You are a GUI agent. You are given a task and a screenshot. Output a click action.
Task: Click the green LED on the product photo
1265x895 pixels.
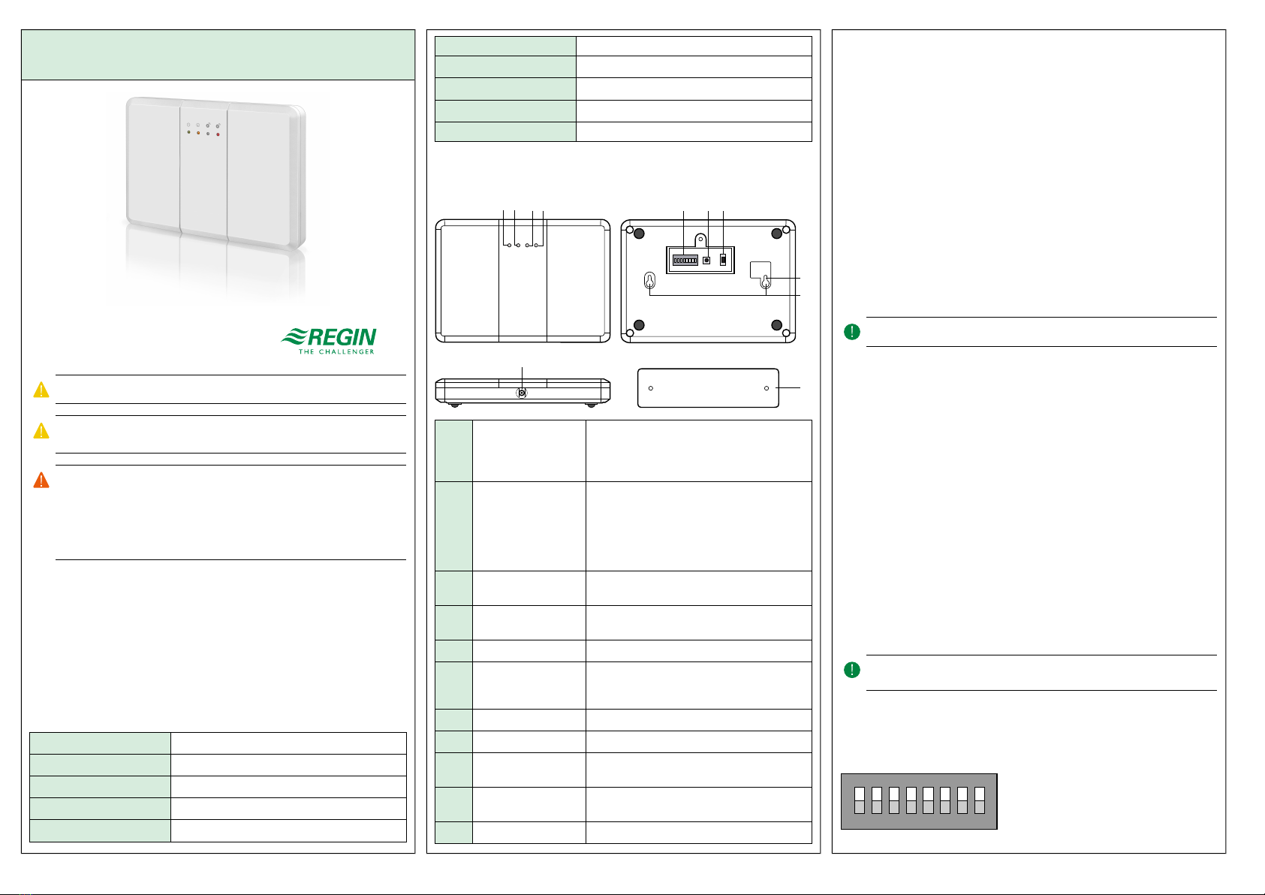[x=188, y=132]
